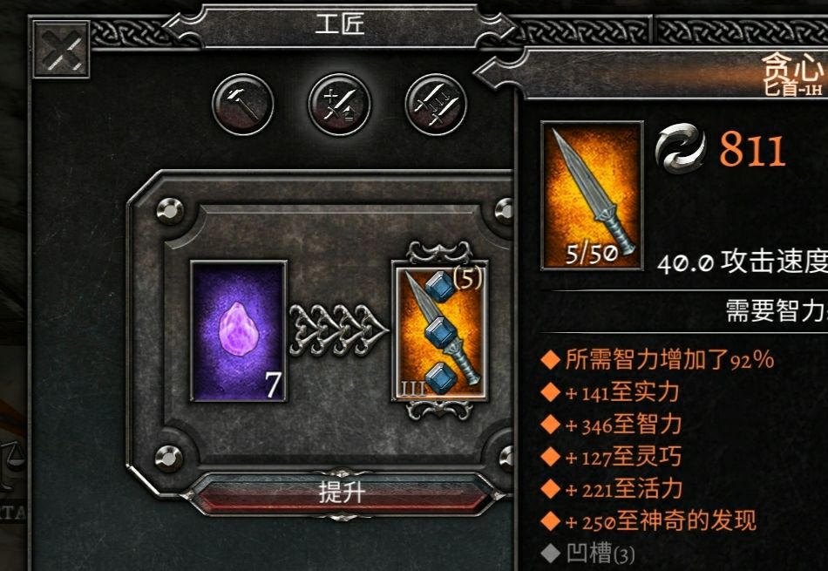The image size is (828, 571).
Task: Click the +141至实力 attribute line
Action: click(x=610, y=392)
